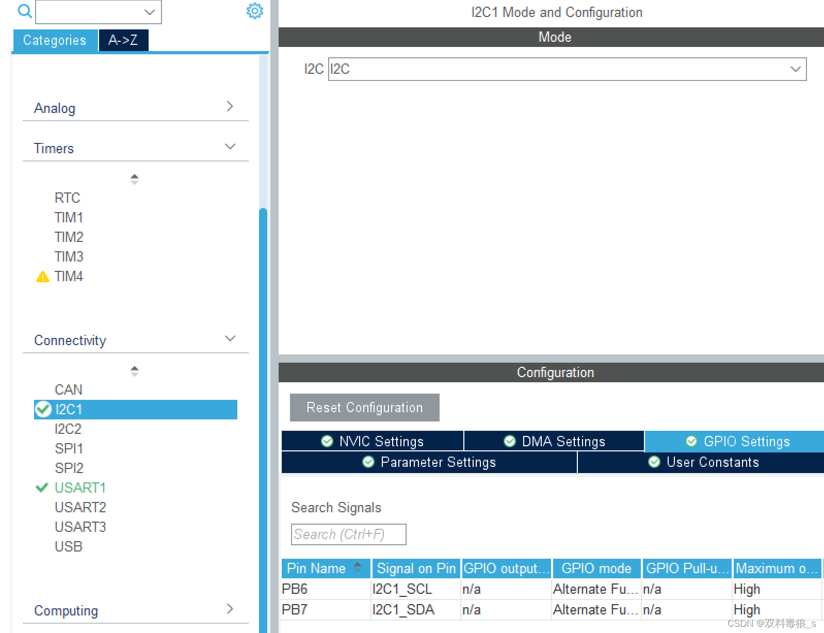Click the User Constants check icon
This screenshot has height=633, width=824.
tap(654, 462)
